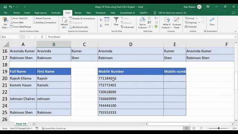
Task: Go to the Developer tab
Action: [x=101, y=13]
